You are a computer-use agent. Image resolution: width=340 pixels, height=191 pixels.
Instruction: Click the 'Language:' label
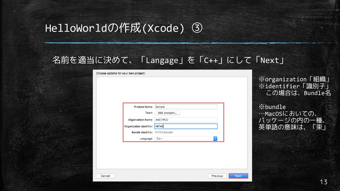pyautogui.click(x=146, y=139)
